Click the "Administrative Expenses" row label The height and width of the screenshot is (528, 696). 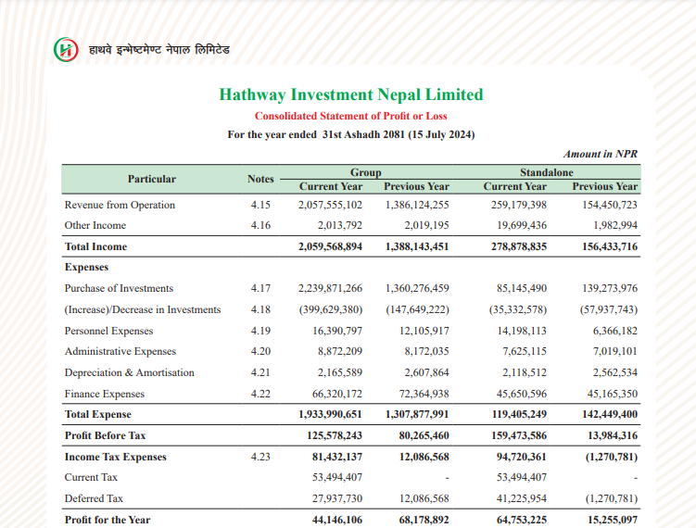tap(120, 351)
